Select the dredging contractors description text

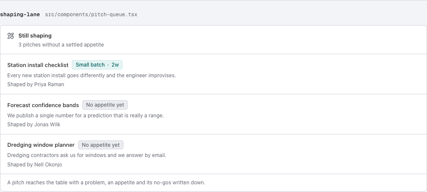87,155
